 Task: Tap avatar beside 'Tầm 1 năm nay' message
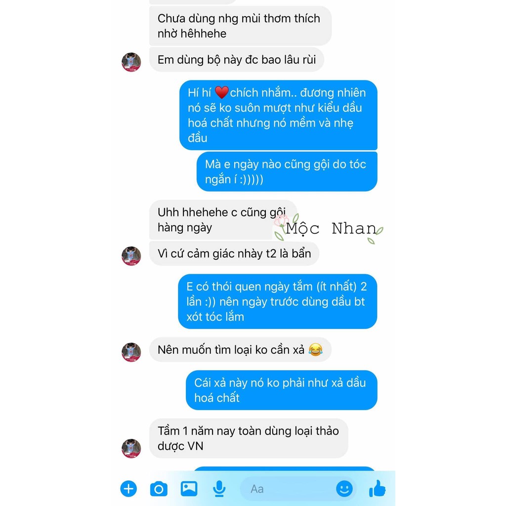[131, 448]
